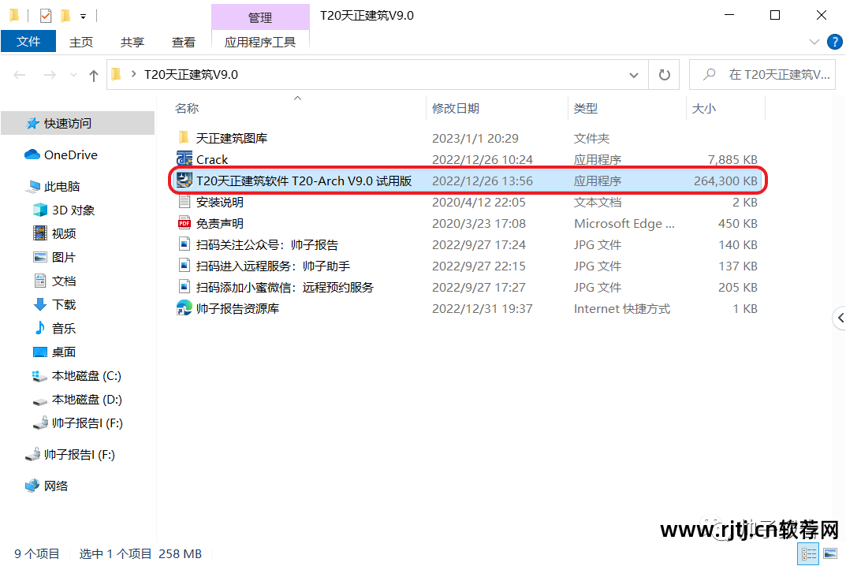Select the T20-Arch V9.0 installer icon
The height and width of the screenshot is (566, 846).
point(184,181)
